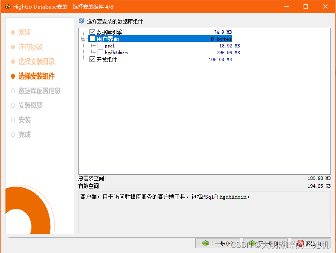Click the 296.99 MB size value

point(228,53)
